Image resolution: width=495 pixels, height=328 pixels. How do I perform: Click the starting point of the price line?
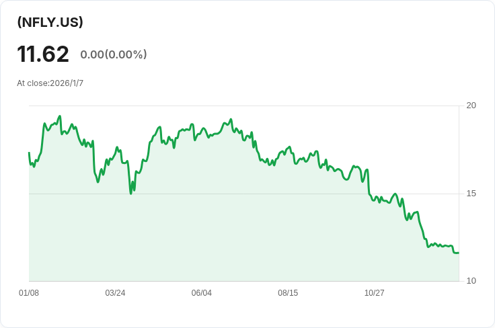pos(29,153)
